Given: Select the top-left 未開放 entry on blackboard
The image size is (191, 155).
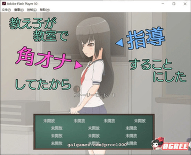Looking at the screenshot, I should click(49, 121).
